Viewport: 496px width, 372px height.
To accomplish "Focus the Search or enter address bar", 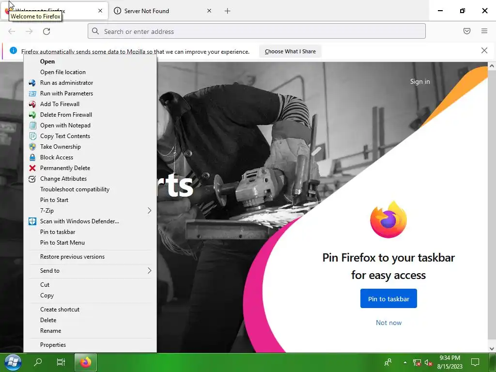I will click(257, 31).
